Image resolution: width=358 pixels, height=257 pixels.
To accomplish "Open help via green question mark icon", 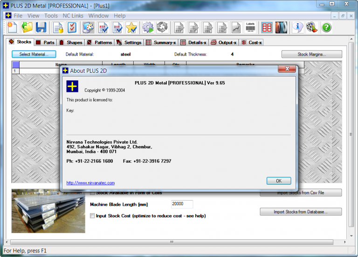I will click(326, 28).
